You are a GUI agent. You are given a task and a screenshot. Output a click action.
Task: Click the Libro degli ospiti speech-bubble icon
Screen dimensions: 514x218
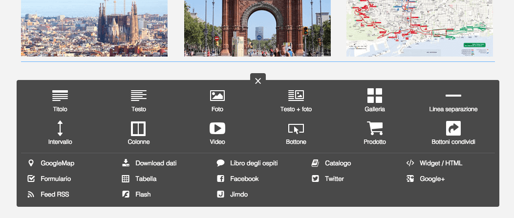pos(221,163)
